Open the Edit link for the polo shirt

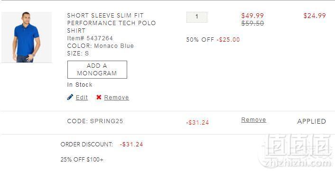tap(82, 98)
